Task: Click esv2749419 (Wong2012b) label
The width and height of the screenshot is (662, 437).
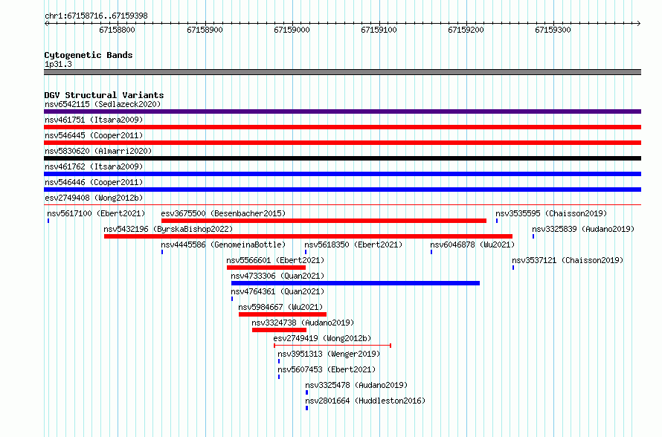Action: pyautogui.click(x=322, y=338)
